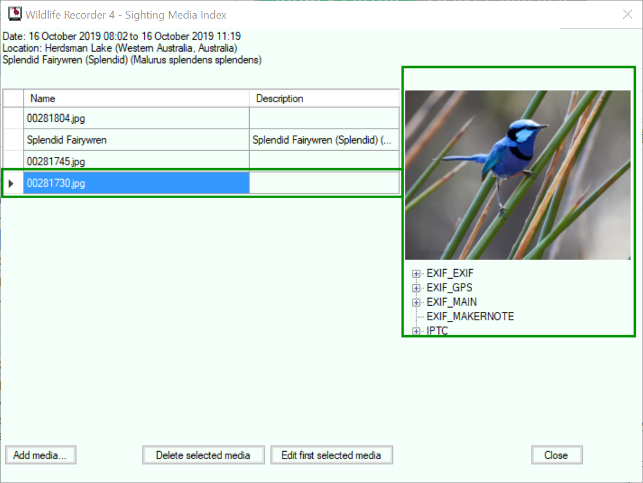Click the row selector arrow for 00281730.jpg

tap(13, 183)
